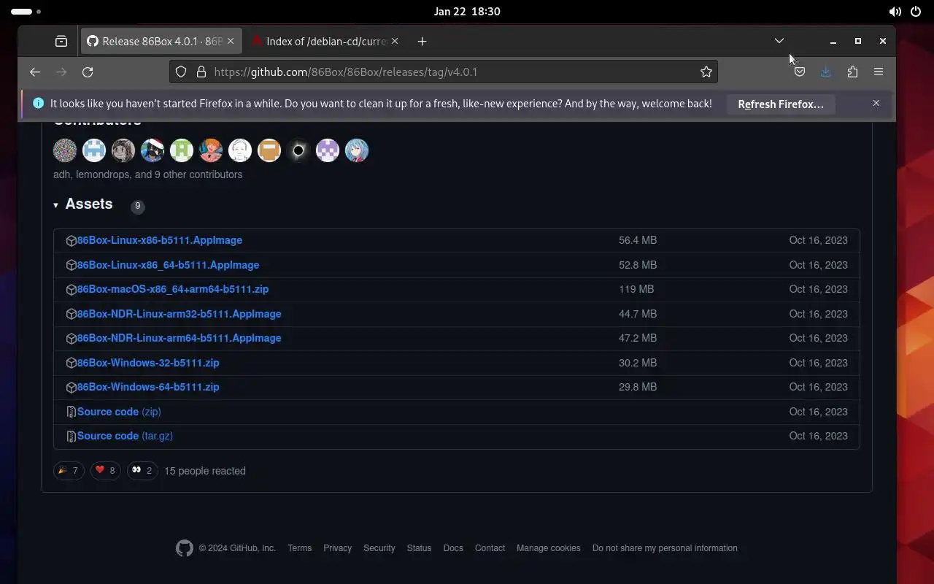Toggle the party popper reaction with 7
This screenshot has height=584, width=934.
(x=69, y=471)
